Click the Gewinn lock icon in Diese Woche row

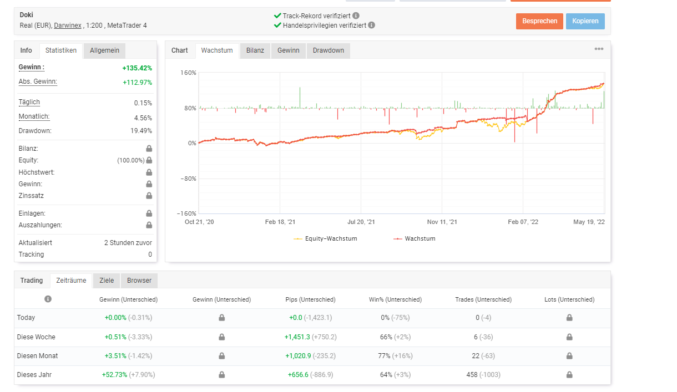(221, 337)
